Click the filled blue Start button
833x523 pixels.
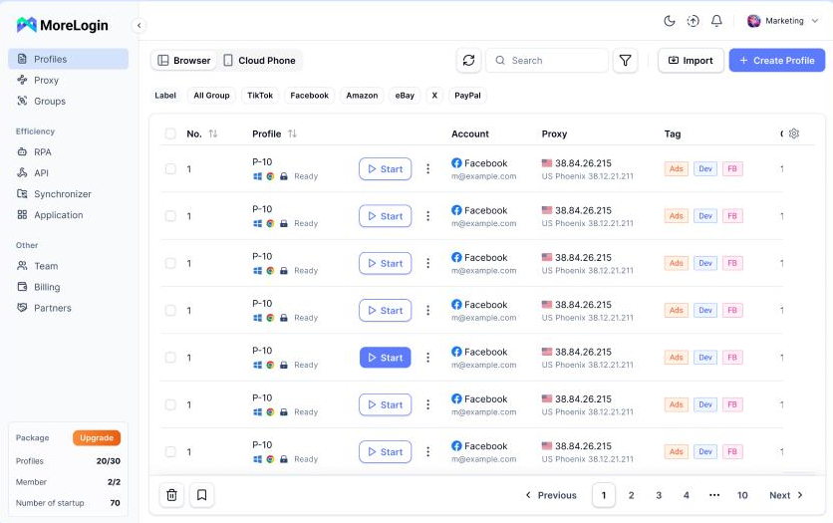coord(386,358)
